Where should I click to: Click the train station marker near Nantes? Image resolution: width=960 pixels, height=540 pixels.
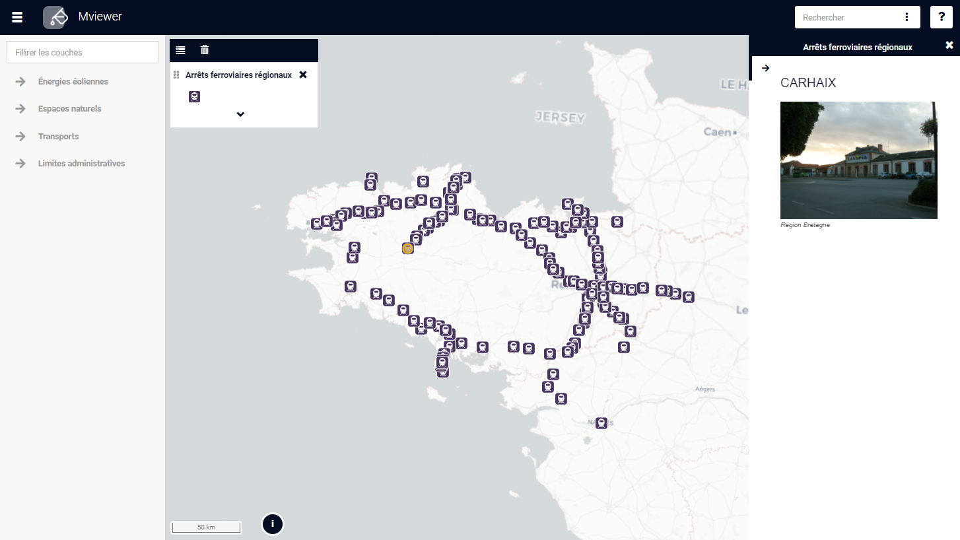[x=601, y=422]
